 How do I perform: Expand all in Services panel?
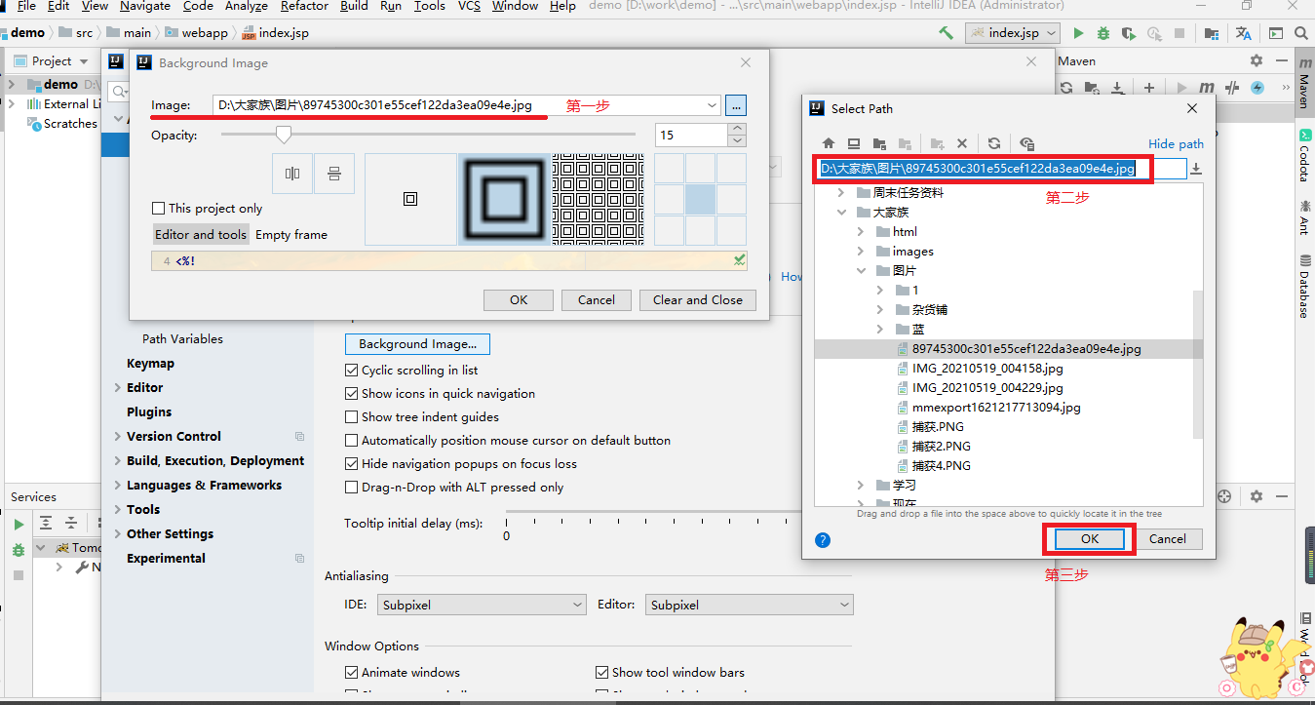pyautogui.click(x=46, y=523)
